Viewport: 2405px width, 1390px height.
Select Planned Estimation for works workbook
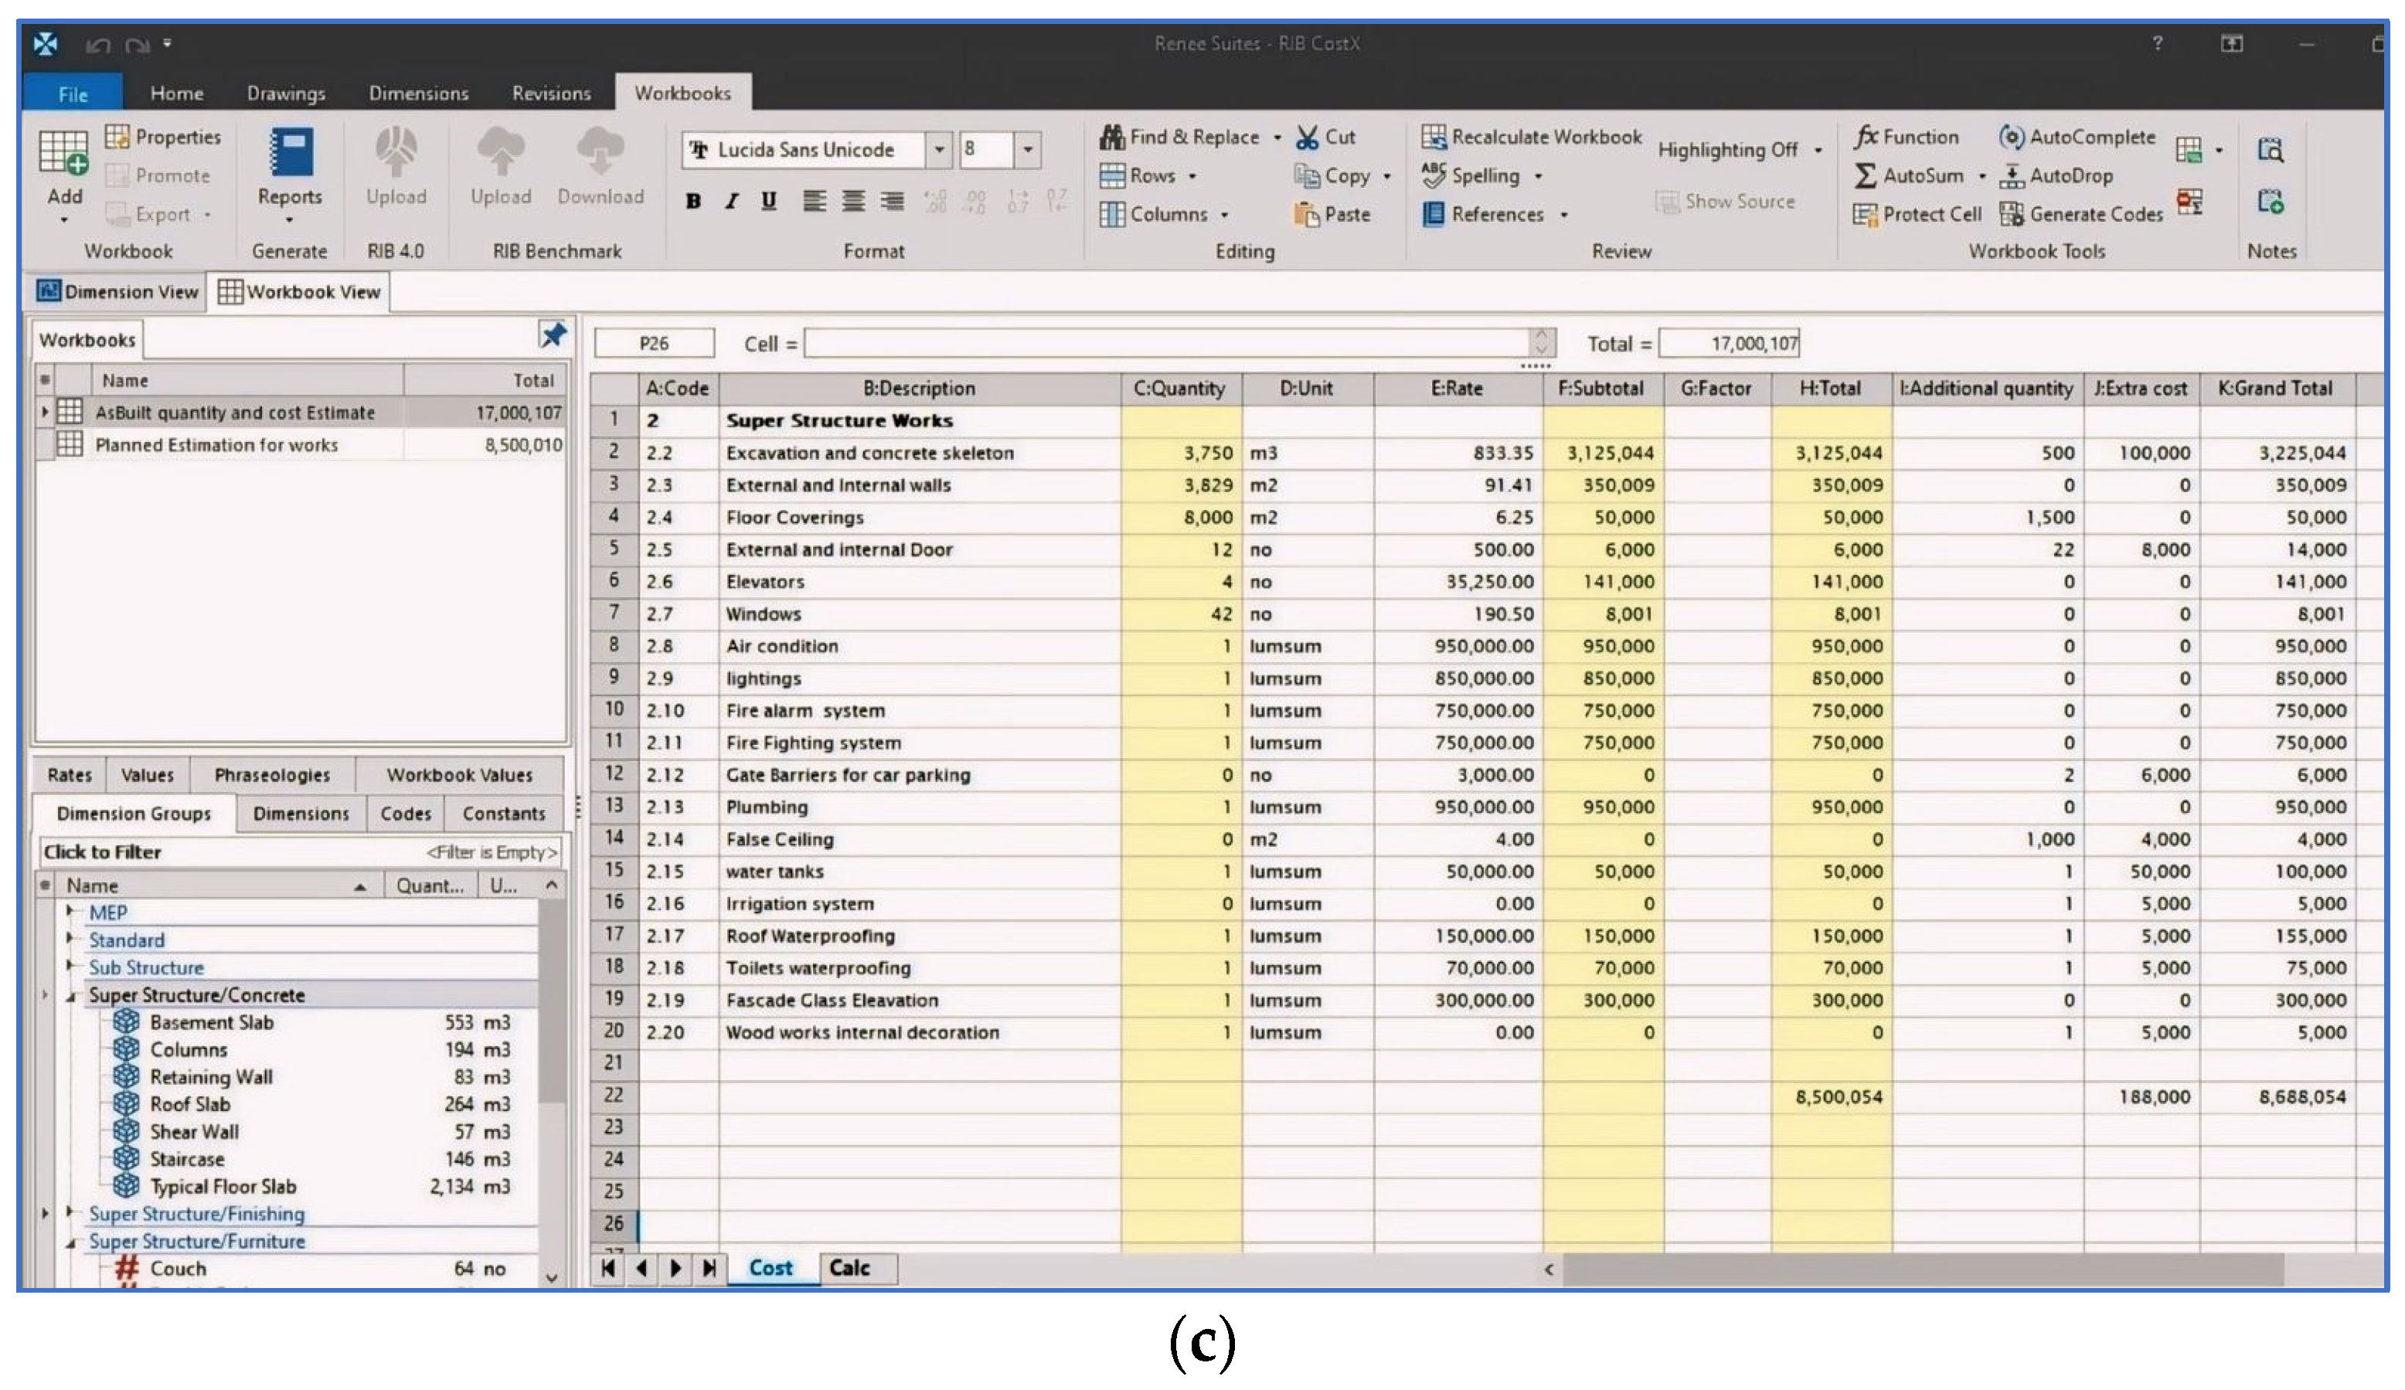pos(216,444)
